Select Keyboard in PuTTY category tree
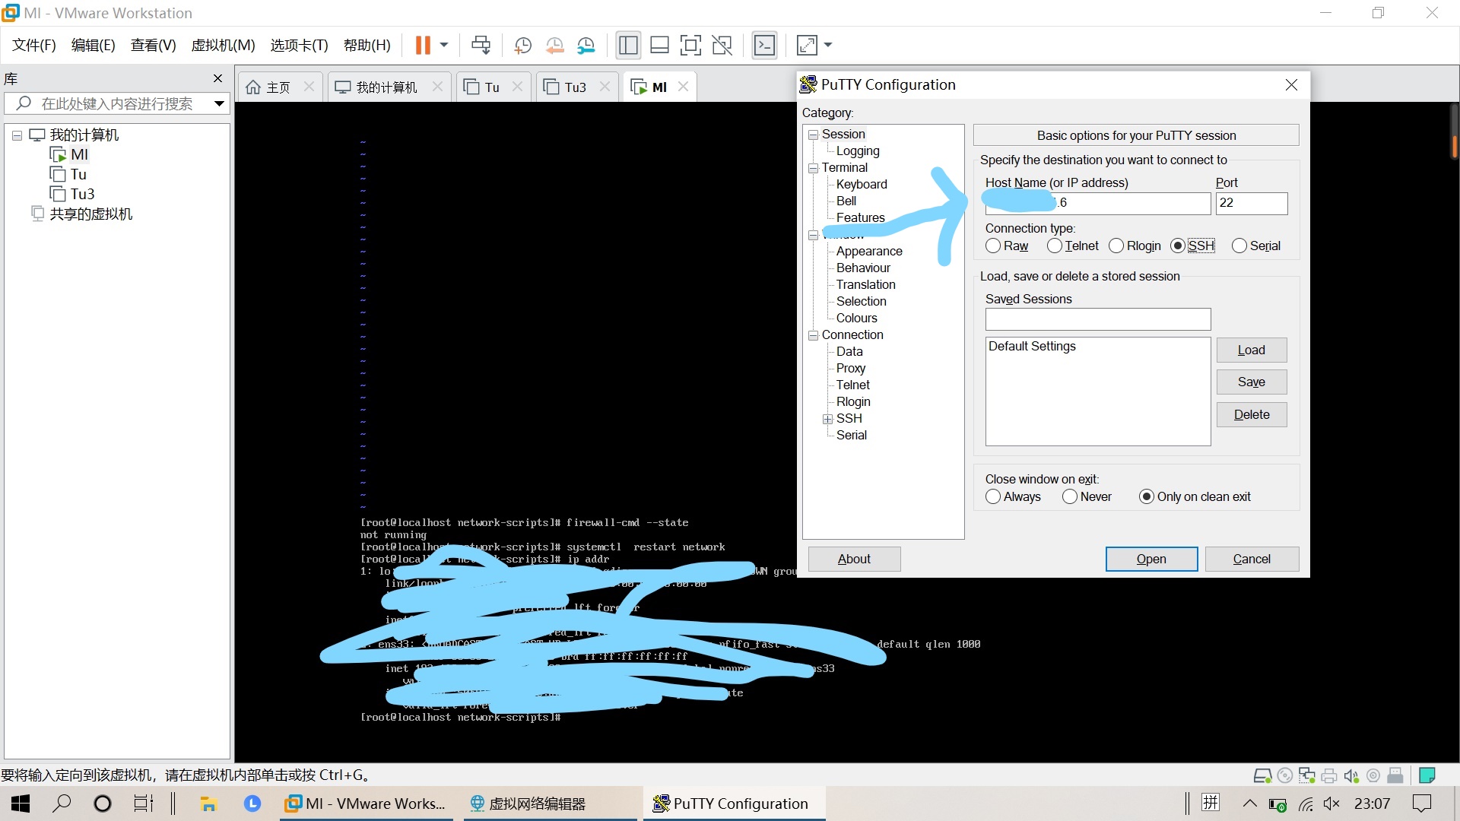The image size is (1460, 821). pos(862,185)
